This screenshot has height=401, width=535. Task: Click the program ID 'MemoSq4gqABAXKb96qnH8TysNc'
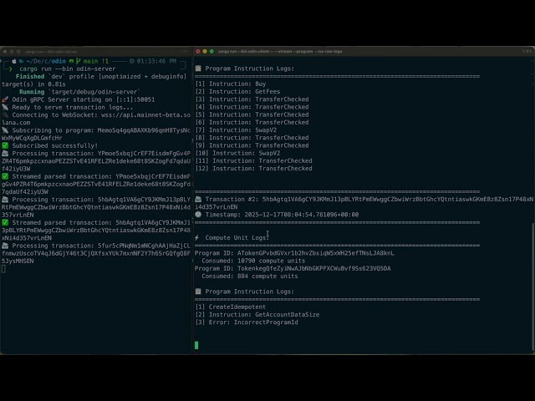[x=144, y=130]
